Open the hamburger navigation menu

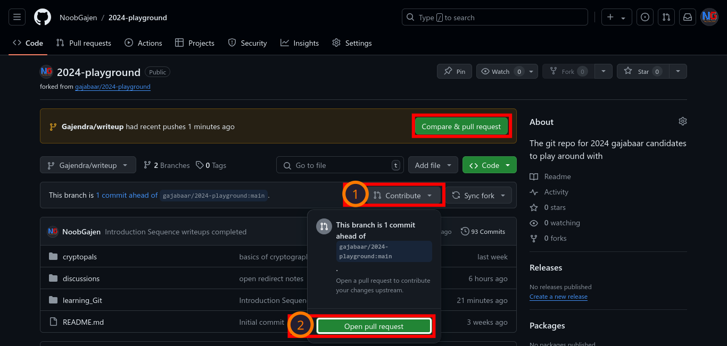click(17, 18)
